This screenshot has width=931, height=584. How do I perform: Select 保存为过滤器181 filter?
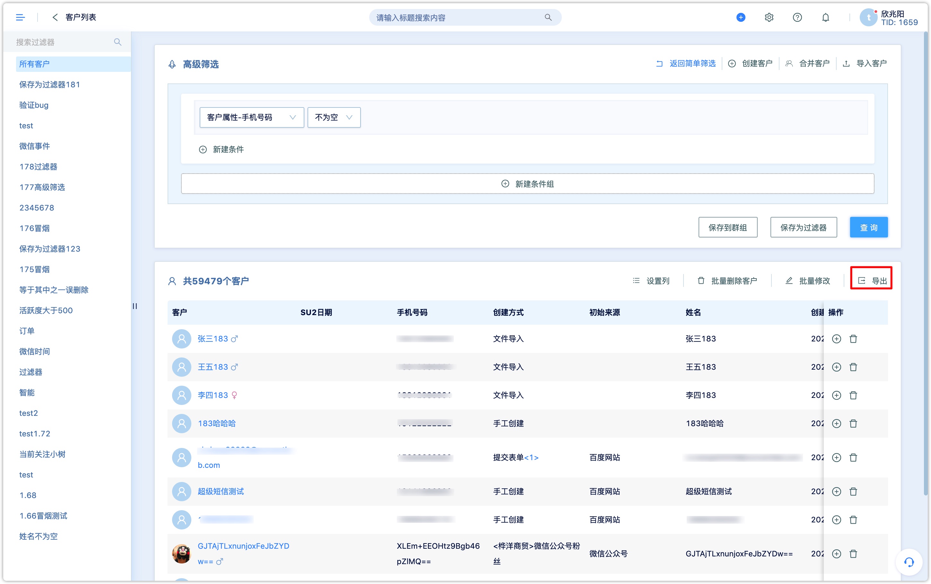pyautogui.click(x=49, y=85)
